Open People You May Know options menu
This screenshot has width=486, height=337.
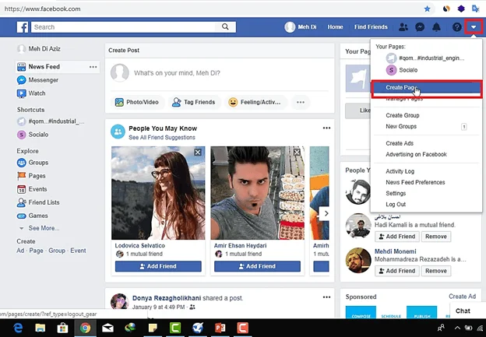coord(326,128)
